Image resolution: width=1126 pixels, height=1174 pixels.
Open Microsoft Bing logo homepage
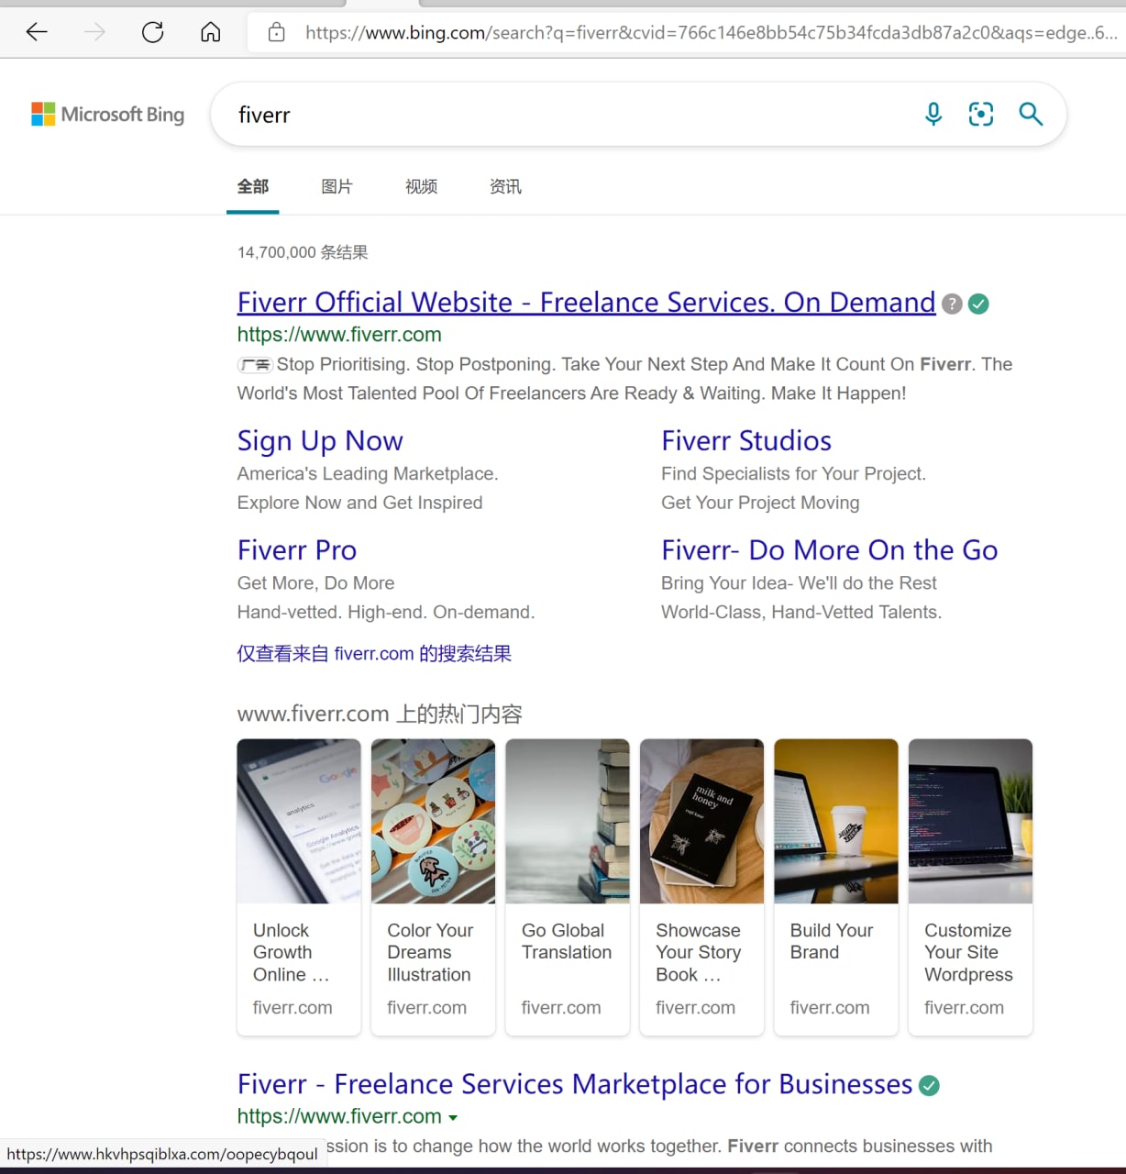108,114
